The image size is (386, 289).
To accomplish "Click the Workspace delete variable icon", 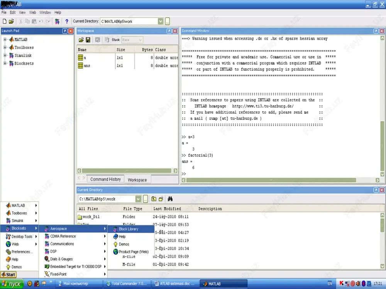I will click(107, 40).
